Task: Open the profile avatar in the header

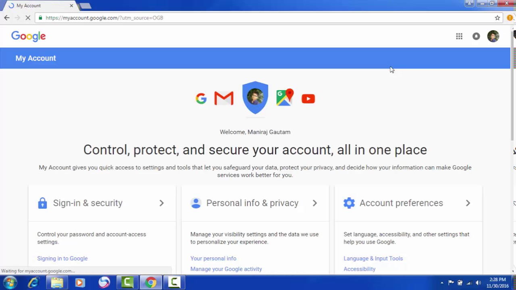Action: [x=493, y=36]
